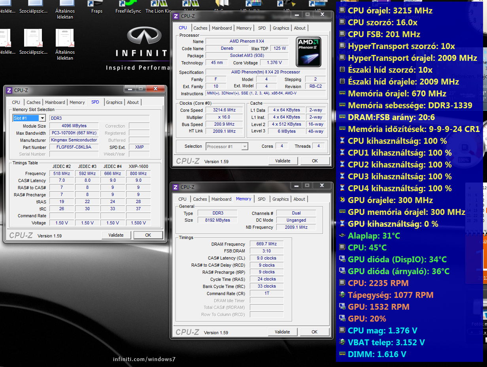This screenshot has width=487, height=367.
Task: Click OK in the SPD window
Action: (148, 235)
